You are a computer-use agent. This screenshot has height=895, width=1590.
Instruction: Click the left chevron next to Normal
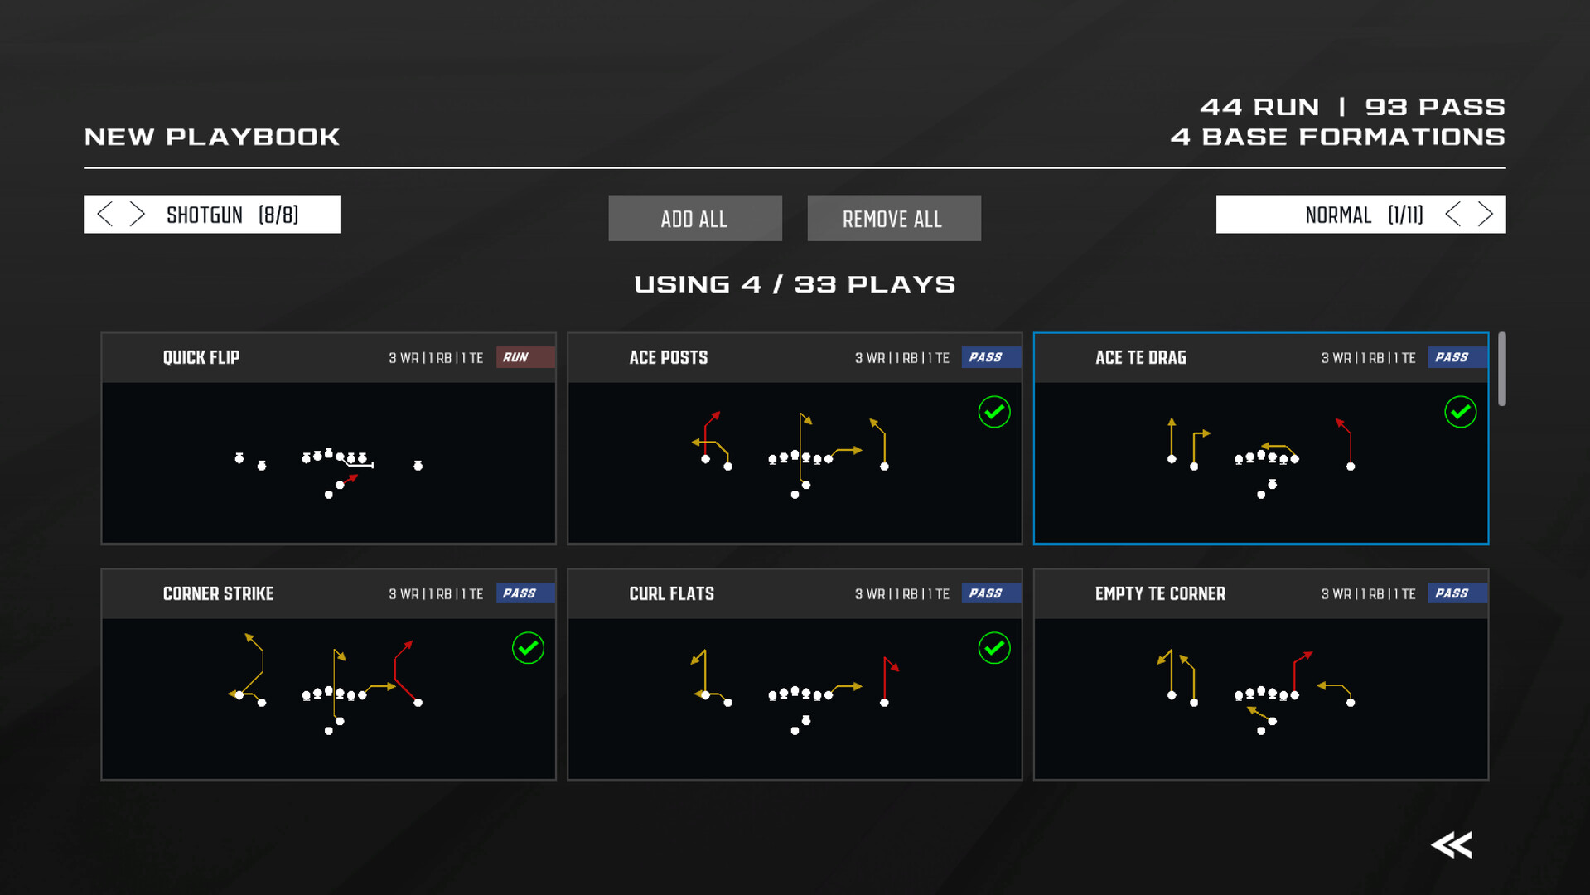1452,214
